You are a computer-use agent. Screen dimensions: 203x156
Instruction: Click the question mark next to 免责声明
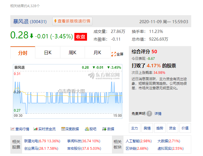(x=149, y=114)
